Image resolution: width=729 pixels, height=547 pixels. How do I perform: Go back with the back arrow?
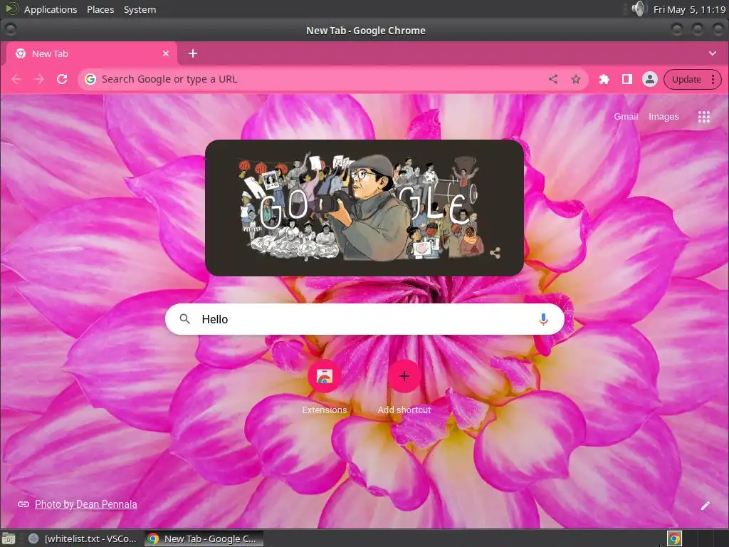coord(17,79)
